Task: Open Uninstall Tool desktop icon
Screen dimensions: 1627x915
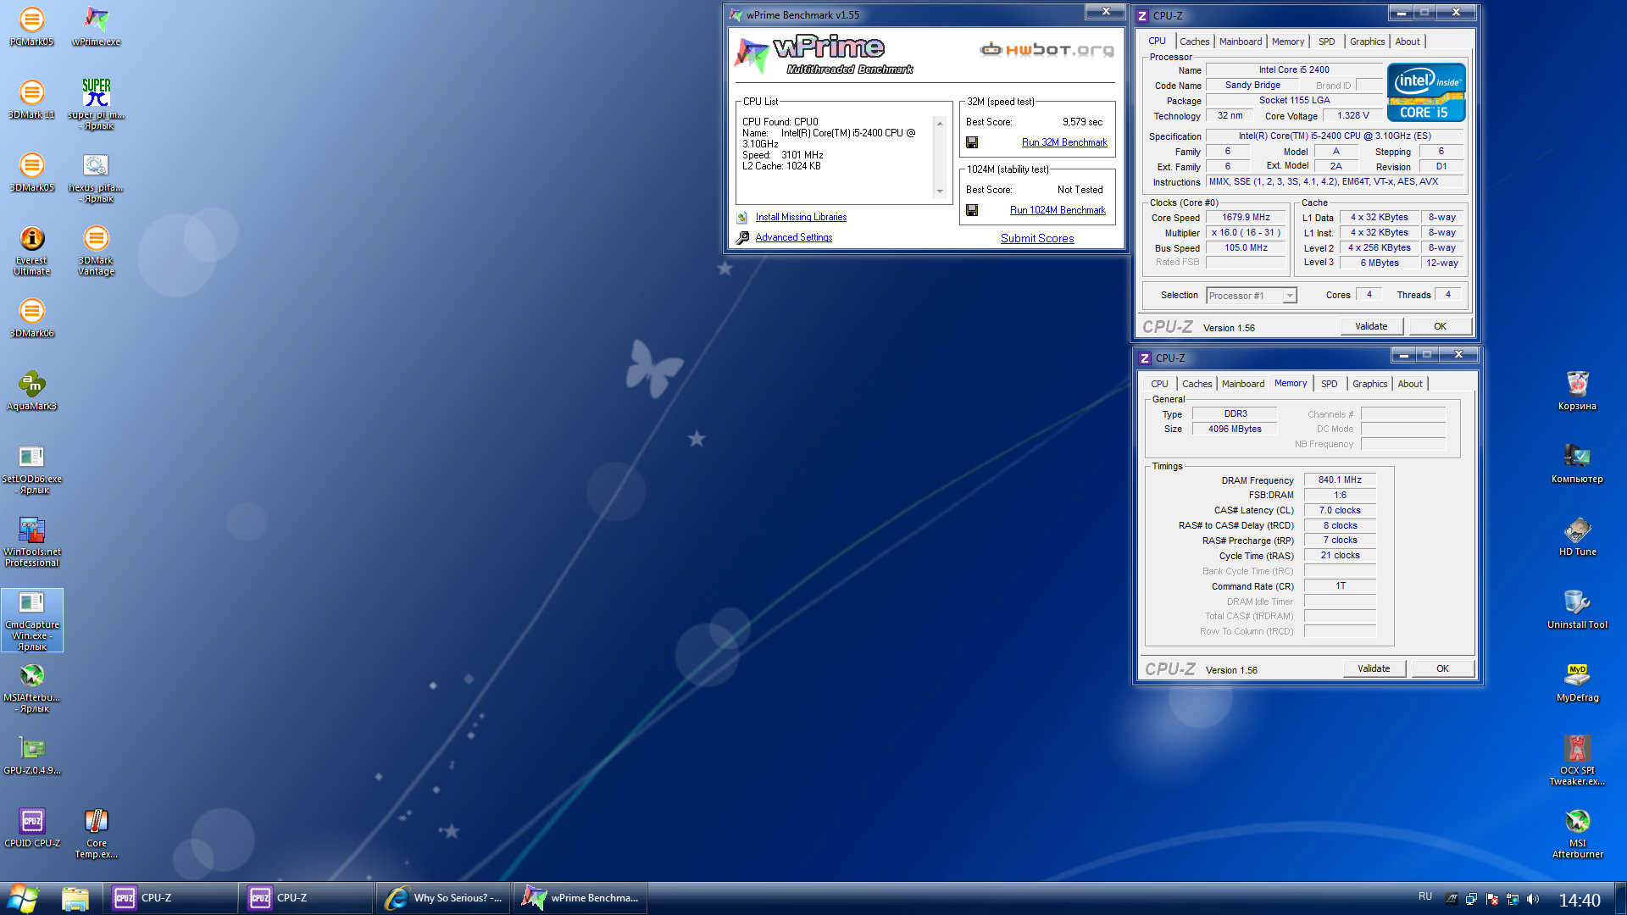Action: click(x=1577, y=608)
